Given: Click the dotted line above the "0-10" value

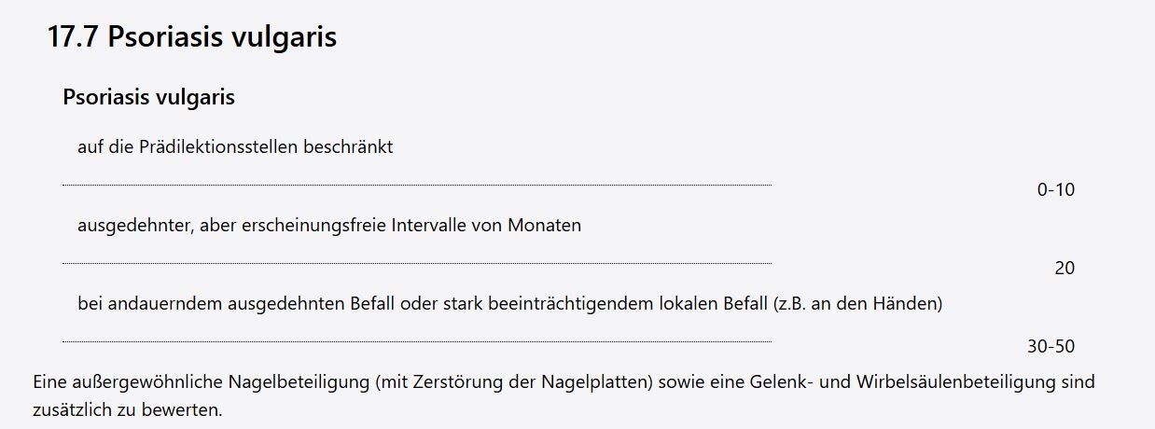Looking at the screenshot, I should point(417,186).
